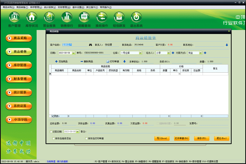Click blue plus next to 经办人
Screen dimensions: 246x164
coord(173,53)
